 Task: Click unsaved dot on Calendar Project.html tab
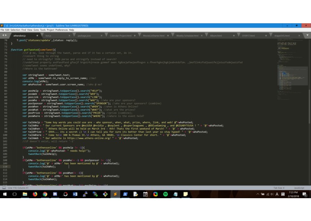tap(135, 36)
